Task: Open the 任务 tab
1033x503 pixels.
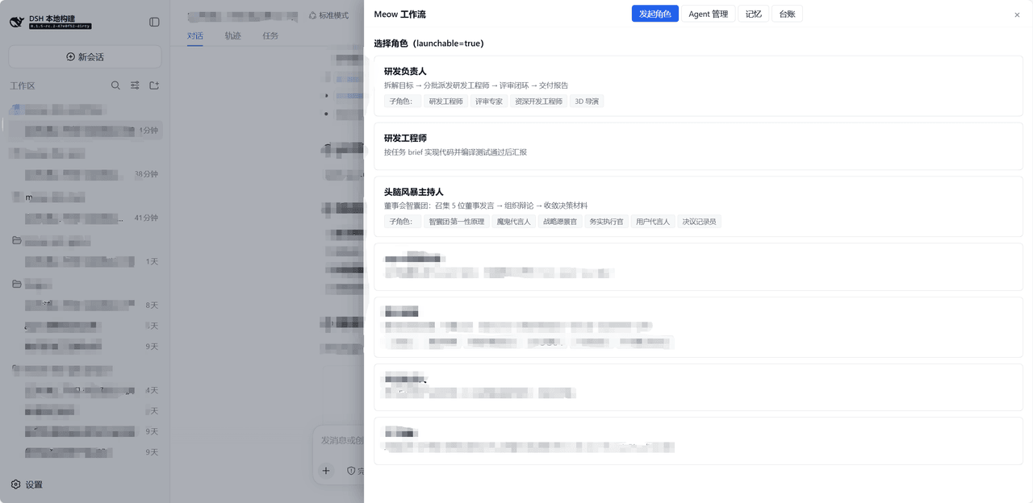Action: pyautogui.click(x=270, y=36)
